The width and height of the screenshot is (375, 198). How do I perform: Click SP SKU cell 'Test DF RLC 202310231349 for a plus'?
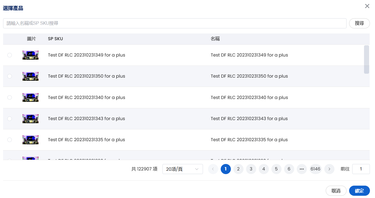tap(86, 55)
